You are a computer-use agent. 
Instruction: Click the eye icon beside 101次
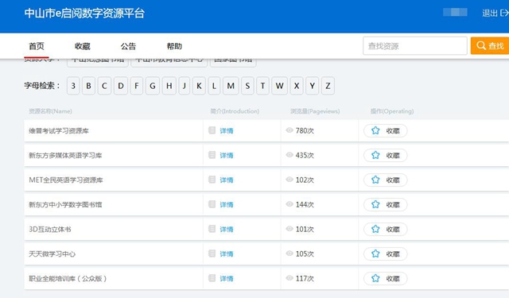point(289,229)
